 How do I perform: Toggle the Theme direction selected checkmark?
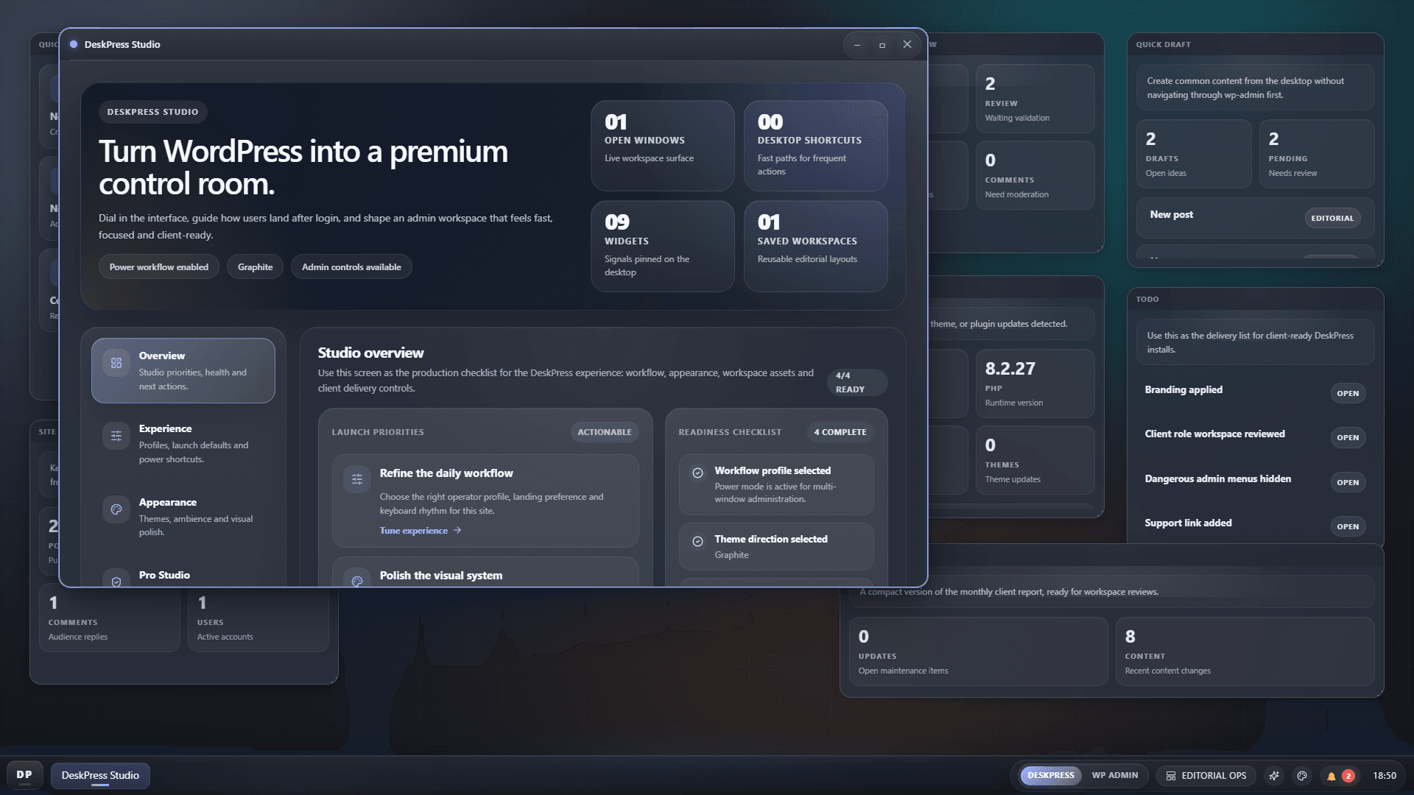[698, 542]
